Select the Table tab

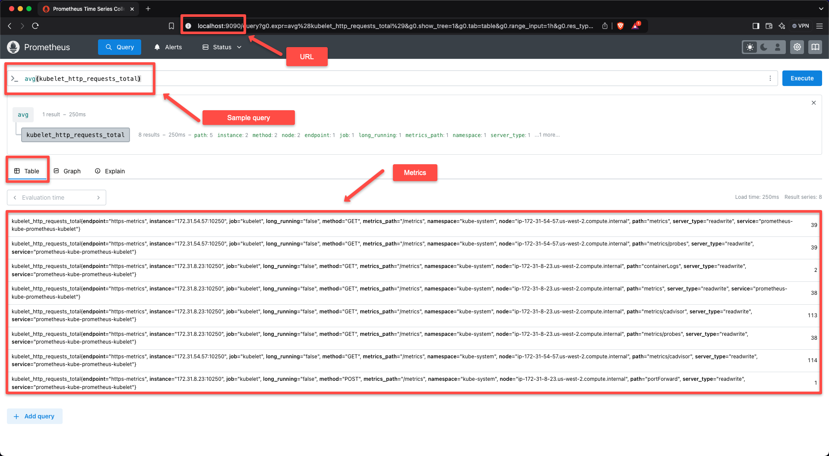pyautogui.click(x=27, y=171)
